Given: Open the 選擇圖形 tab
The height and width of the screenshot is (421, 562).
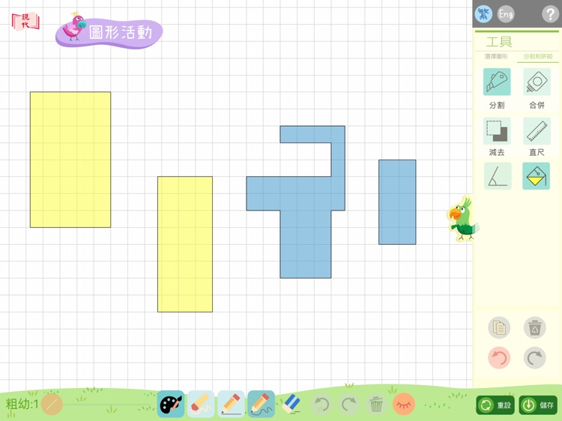Looking at the screenshot, I should pyautogui.click(x=496, y=57).
